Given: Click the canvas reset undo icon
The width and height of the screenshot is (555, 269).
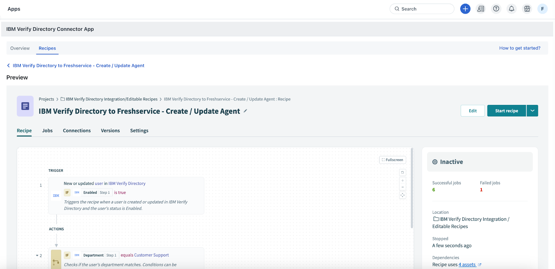Looking at the screenshot, I should 402,172.
